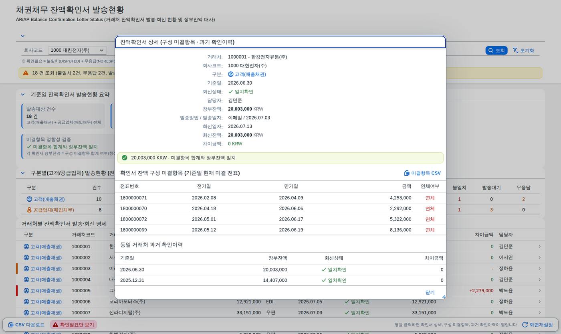
Task: Click 발송대상 건수 summary card
Action: (63, 116)
